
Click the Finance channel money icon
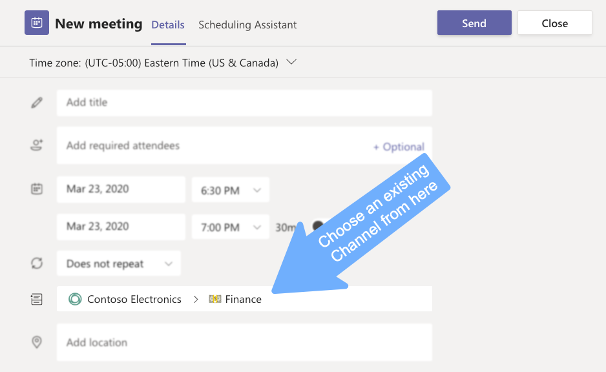point(215,299)
